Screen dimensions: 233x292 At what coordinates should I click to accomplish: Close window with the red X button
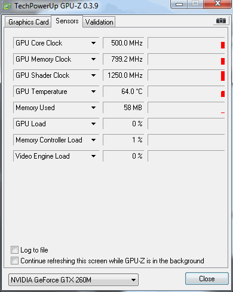click(x=217, y=4)
